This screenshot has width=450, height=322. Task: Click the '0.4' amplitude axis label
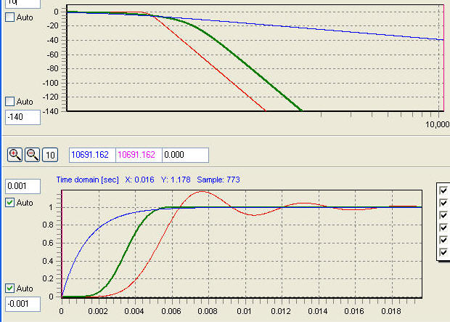(x=48, y=261)
